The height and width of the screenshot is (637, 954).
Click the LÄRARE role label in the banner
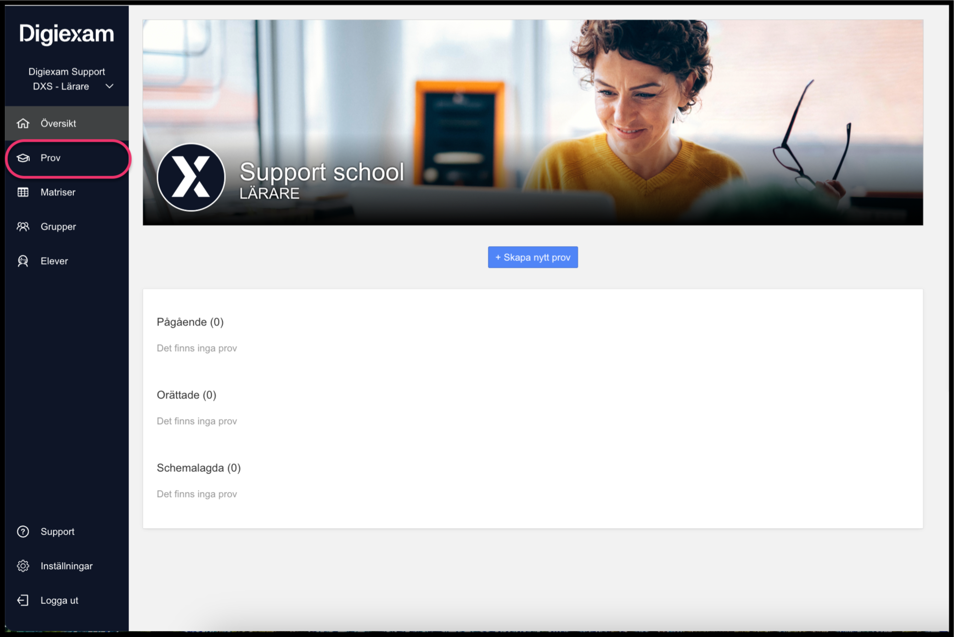[x=269, y=194]
